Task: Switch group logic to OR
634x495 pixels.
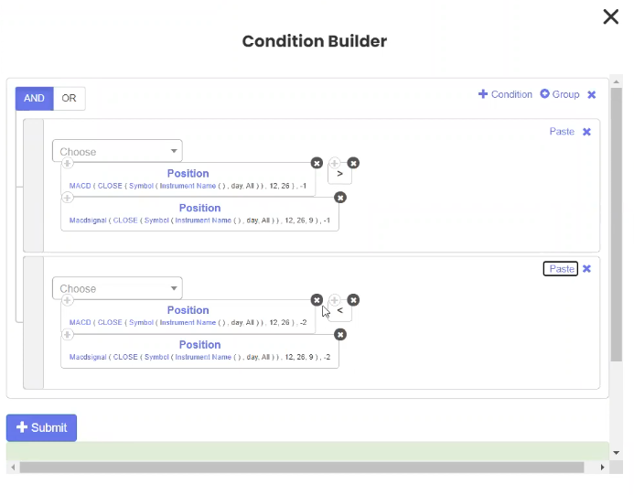Action: [x=70, y=99]
